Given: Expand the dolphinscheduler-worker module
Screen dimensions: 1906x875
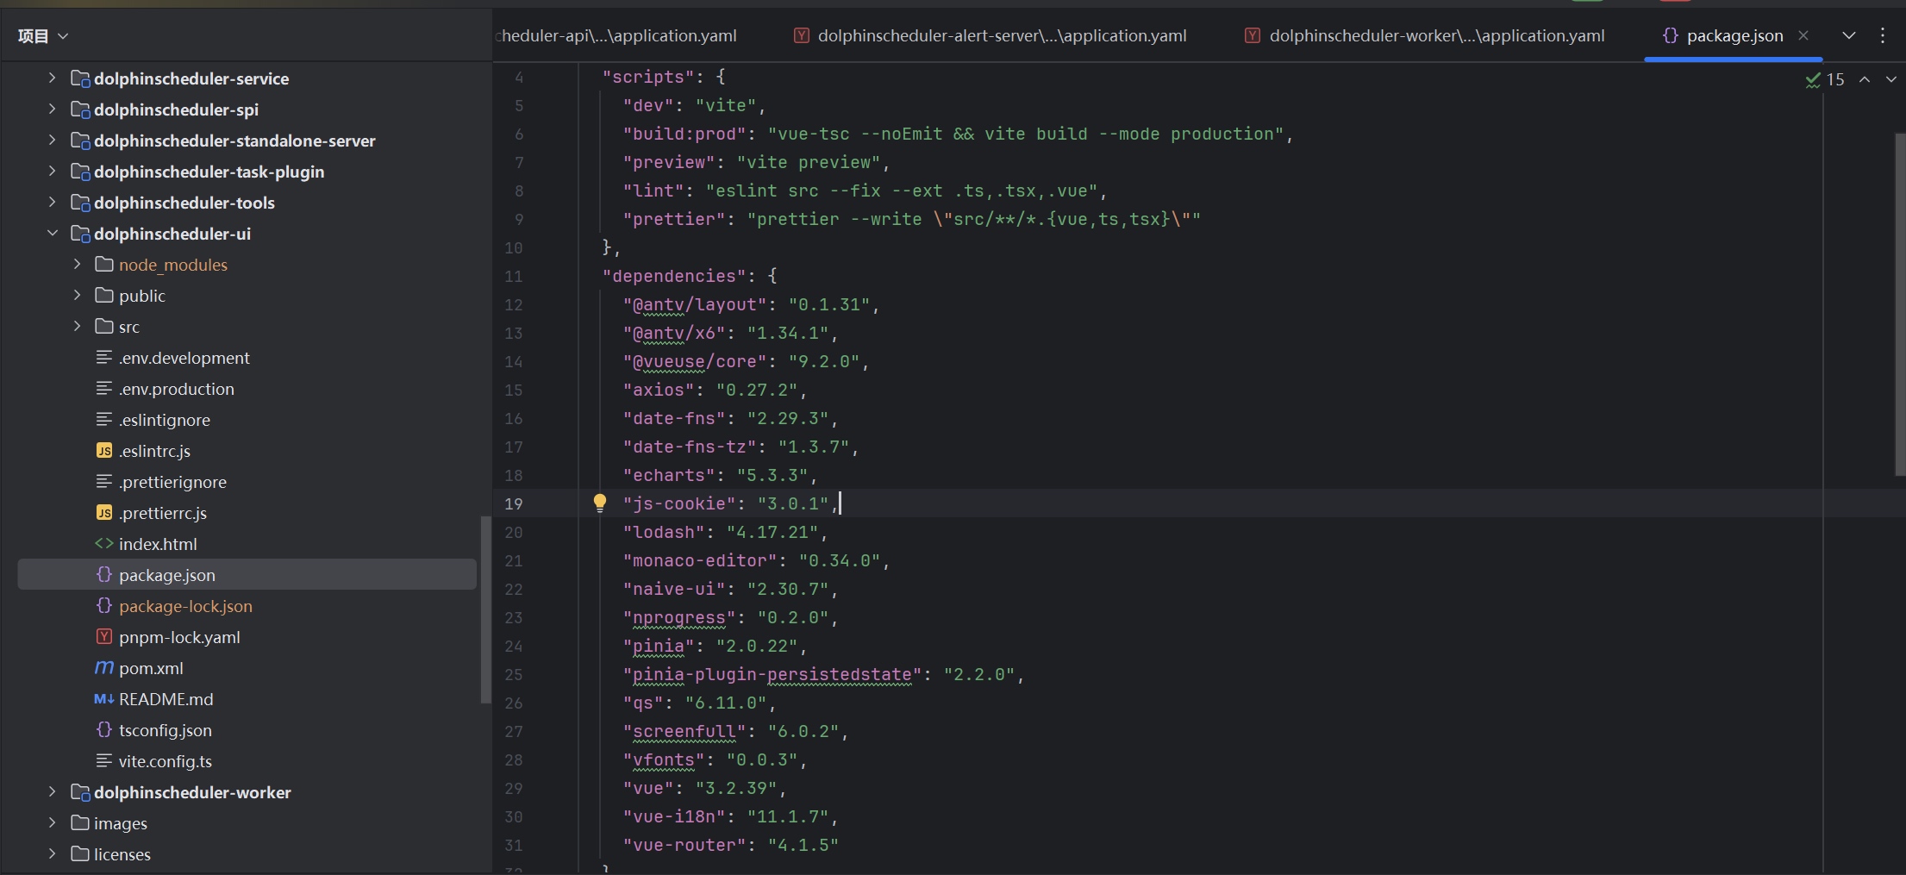Looking at the screenshot, I should point(53,792).
